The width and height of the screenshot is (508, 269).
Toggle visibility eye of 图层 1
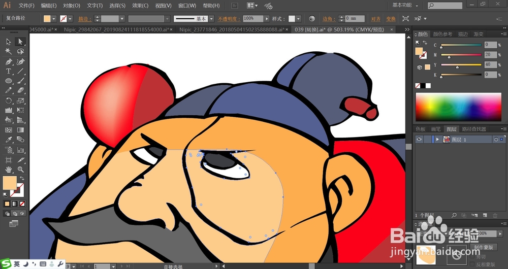[x=419, y=139]
